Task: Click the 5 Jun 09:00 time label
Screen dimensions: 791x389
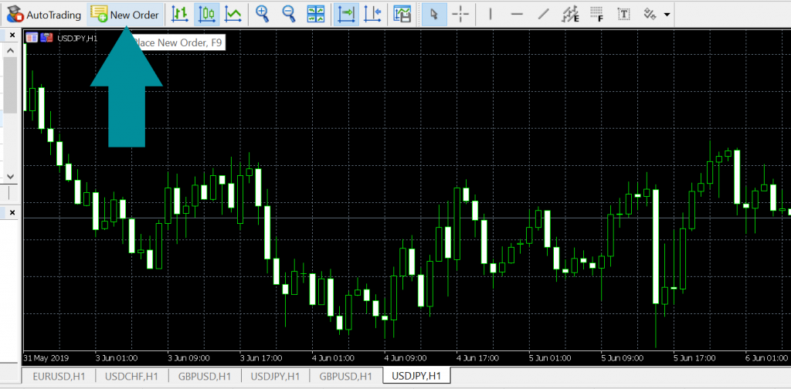Action: (622, 358)
